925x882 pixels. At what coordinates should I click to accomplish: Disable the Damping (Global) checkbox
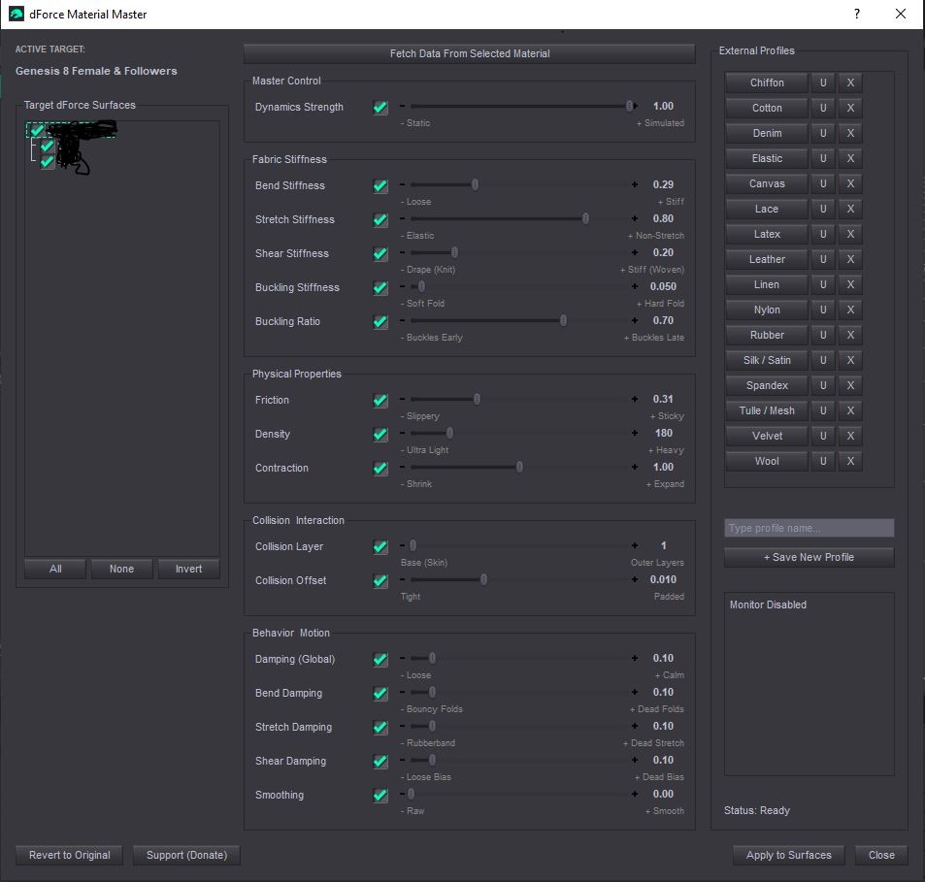pyautogui.click(x=380, y=660)
